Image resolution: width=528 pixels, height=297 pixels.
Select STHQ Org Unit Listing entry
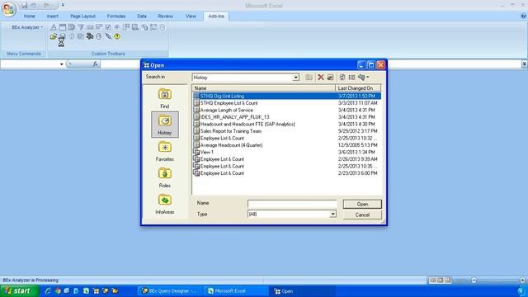287,96
